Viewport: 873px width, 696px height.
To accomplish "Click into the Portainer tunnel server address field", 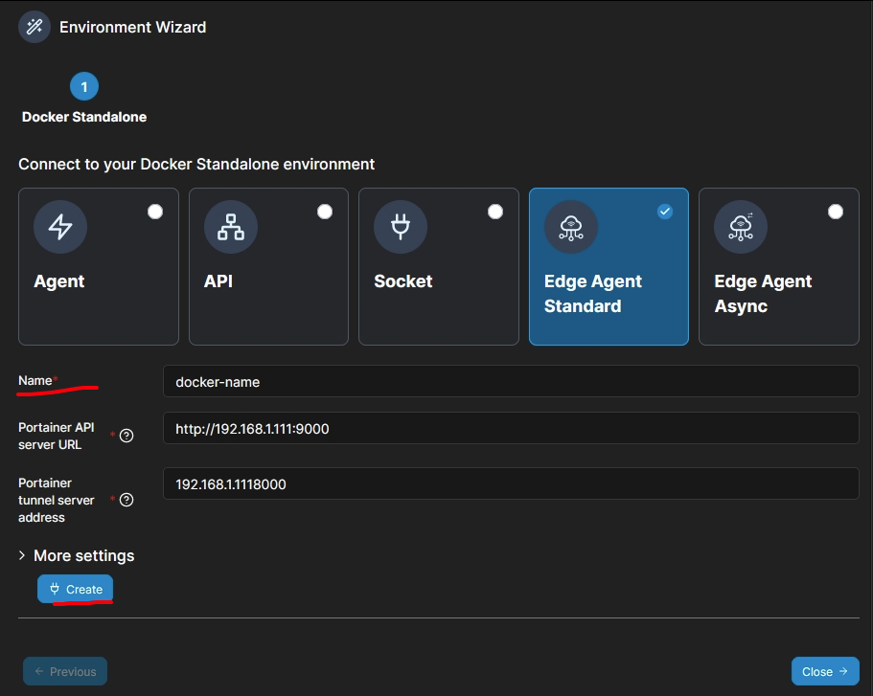I will (x=511, y=483).
